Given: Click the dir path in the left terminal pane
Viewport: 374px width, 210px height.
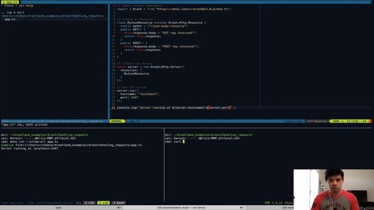Looking at the screenshot, I should click(x=49, y=135).
